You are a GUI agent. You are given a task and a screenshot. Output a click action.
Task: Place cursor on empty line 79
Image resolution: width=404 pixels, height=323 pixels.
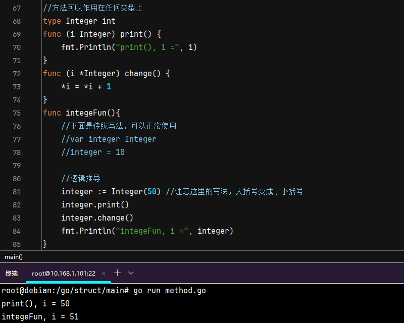(151, 166)
